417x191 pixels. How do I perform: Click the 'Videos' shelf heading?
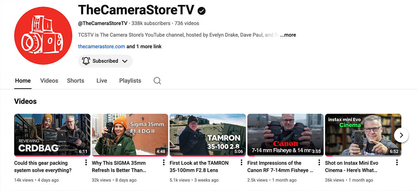[x=25, y=102]
